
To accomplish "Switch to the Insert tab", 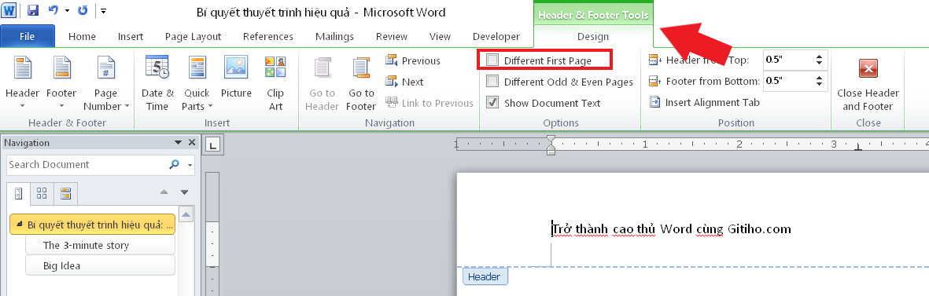I will pos(131,37).
